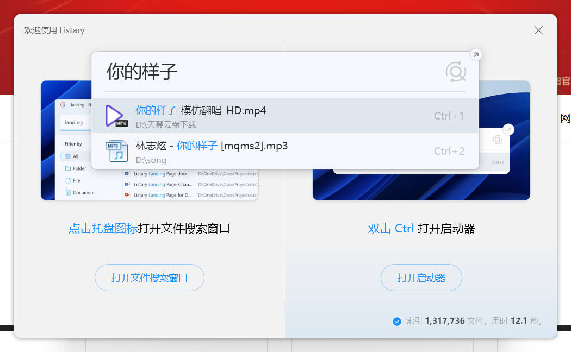This screenshot has height=352, width=571.
Task: Select Document filter in preview image
Action: 80,192
